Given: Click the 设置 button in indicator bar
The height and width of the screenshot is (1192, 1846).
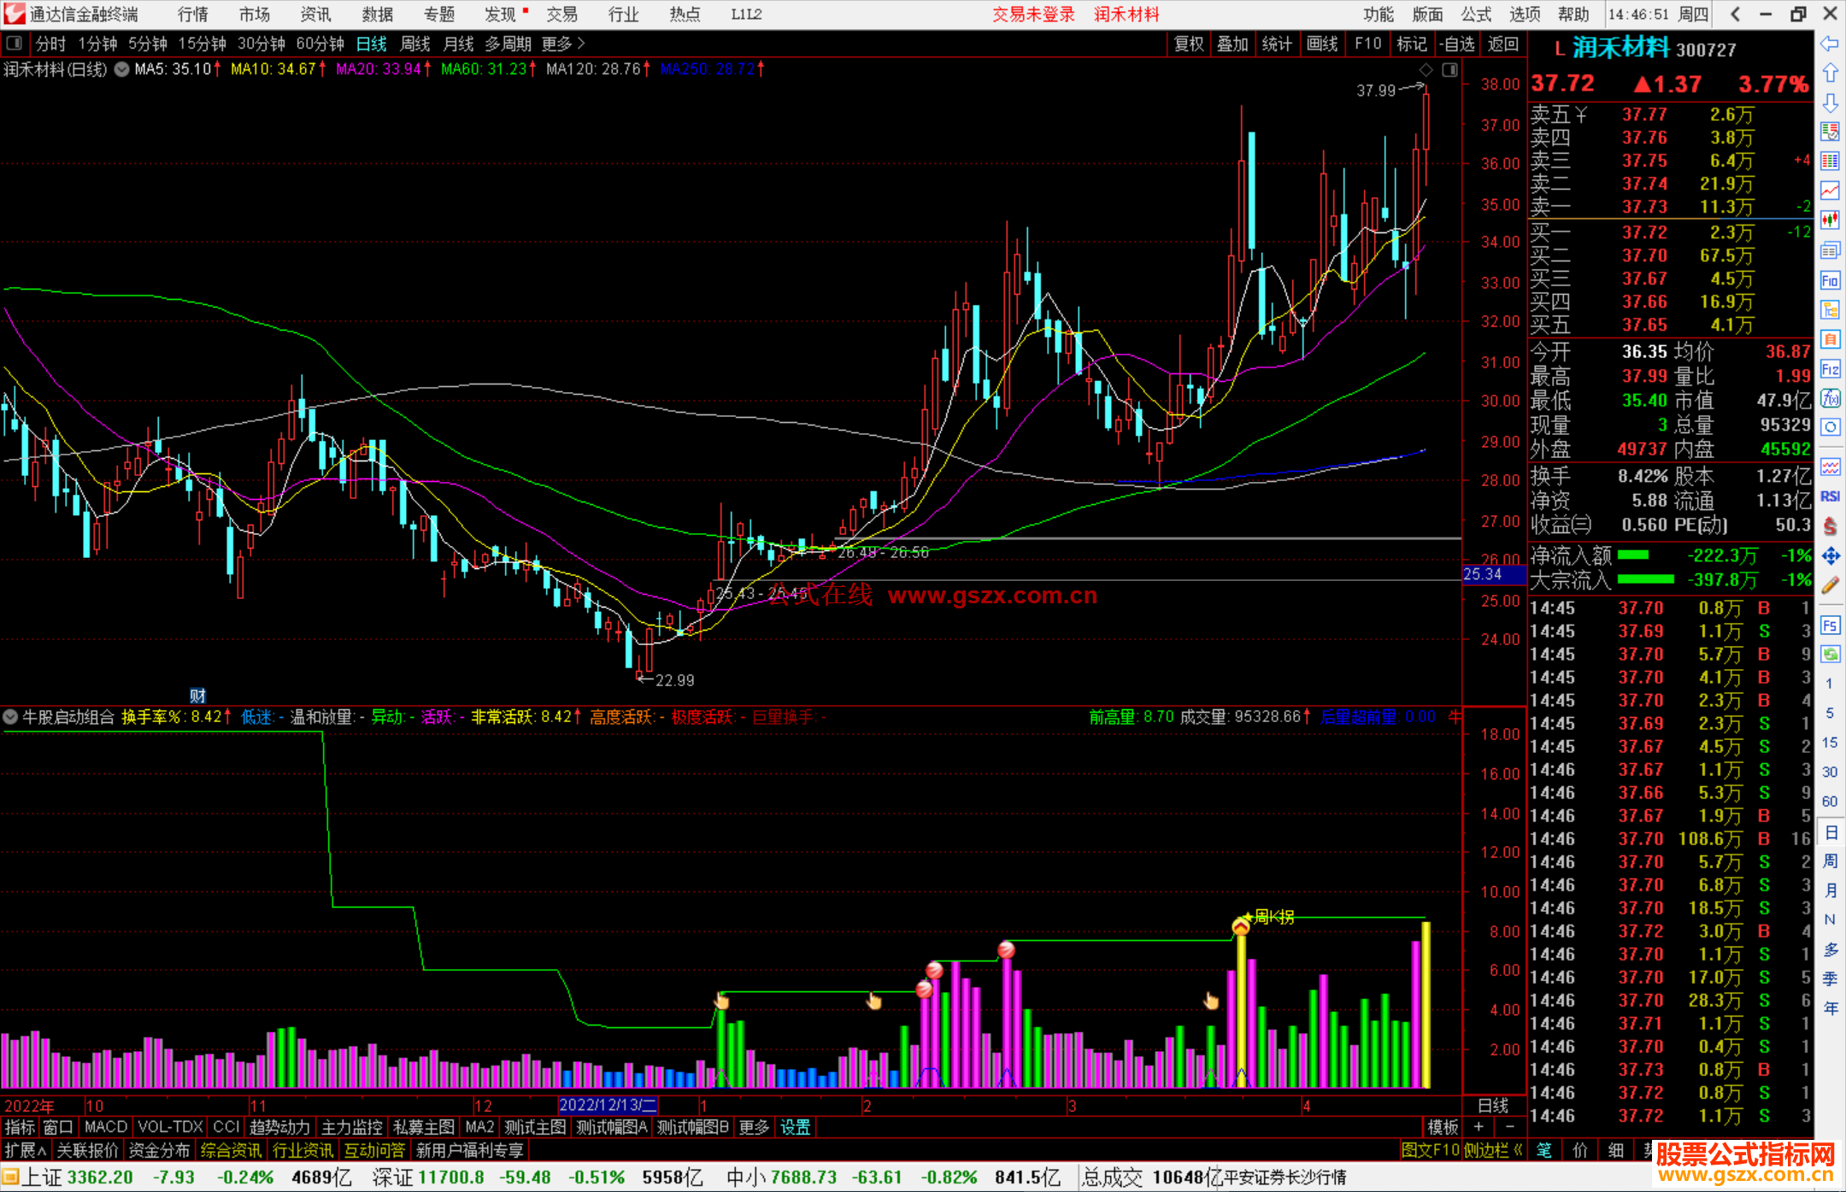Looking at the screenshot, I should 795,1127.
